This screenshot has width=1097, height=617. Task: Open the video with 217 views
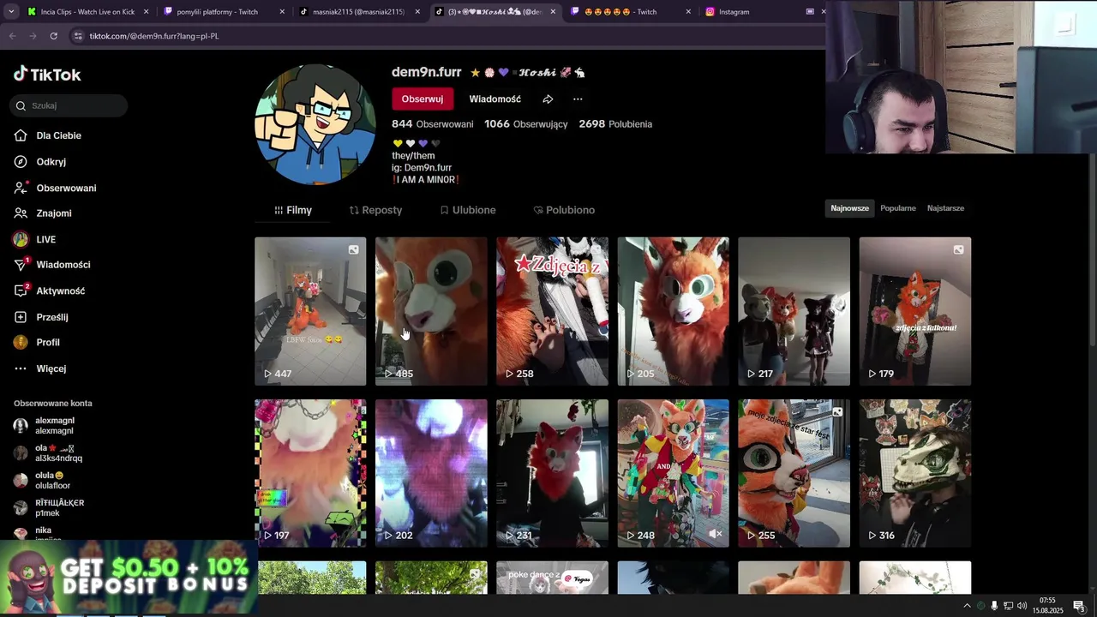tap(794, 311)
